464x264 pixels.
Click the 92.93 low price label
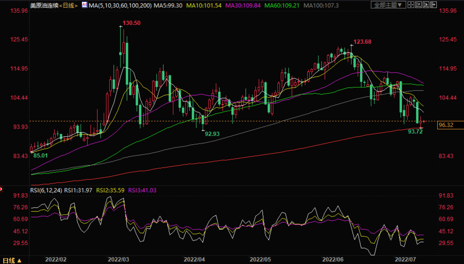point(212,134)
